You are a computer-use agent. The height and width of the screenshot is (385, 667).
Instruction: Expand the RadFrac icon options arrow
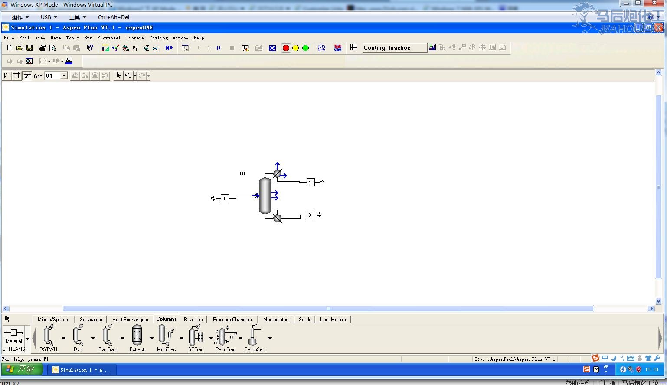[122, 338]
